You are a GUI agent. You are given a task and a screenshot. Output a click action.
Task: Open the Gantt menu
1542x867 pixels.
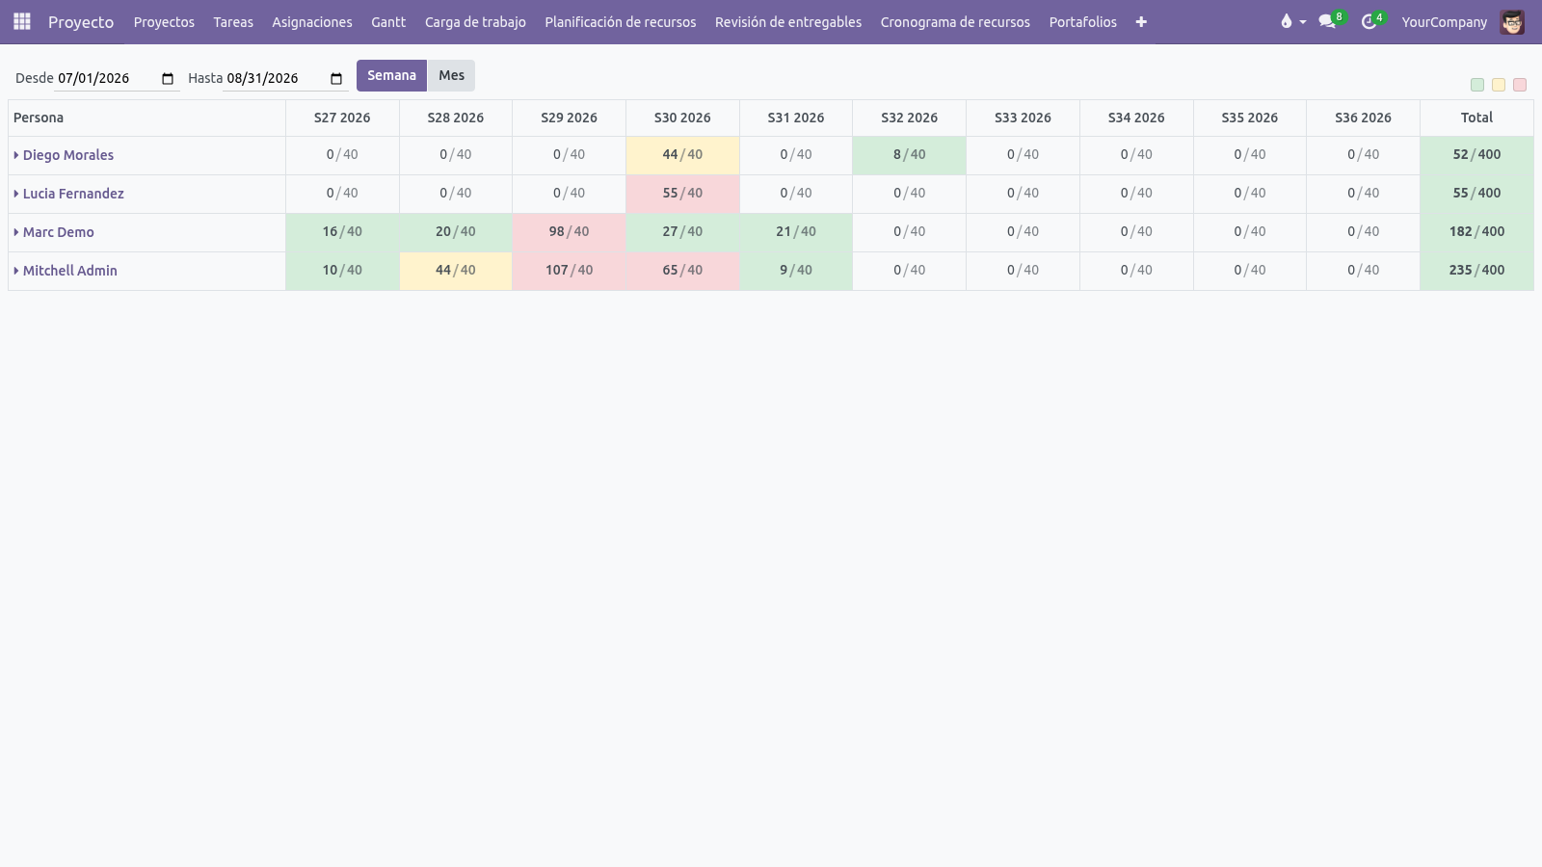coord(388,21)
